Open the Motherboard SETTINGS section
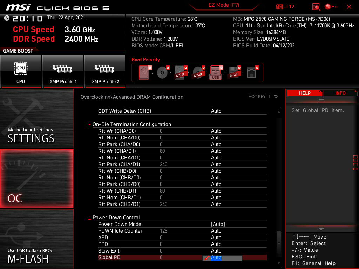Image resolution: width=359 pixels, height=269 pixels. point(36,118)
